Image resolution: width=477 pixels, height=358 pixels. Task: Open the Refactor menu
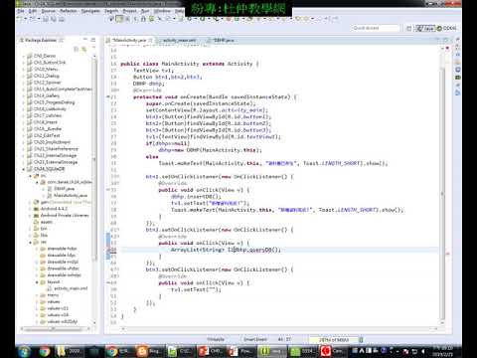tap(69, 11)
